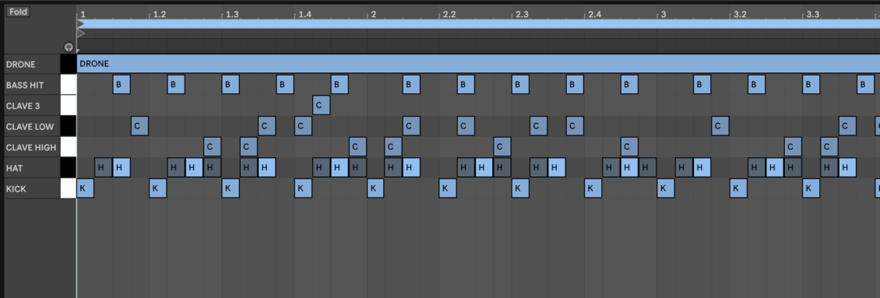This screenshot has height=298, width=880.
Task: Click the KICK row label
Action: tap(16, 189)
